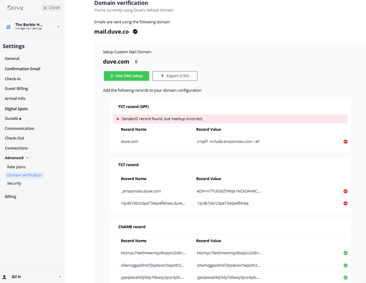Click record value 1qrdk7xbnz3pe734qvefbhwa
This screenshot has height=283, width=366.
223,203
